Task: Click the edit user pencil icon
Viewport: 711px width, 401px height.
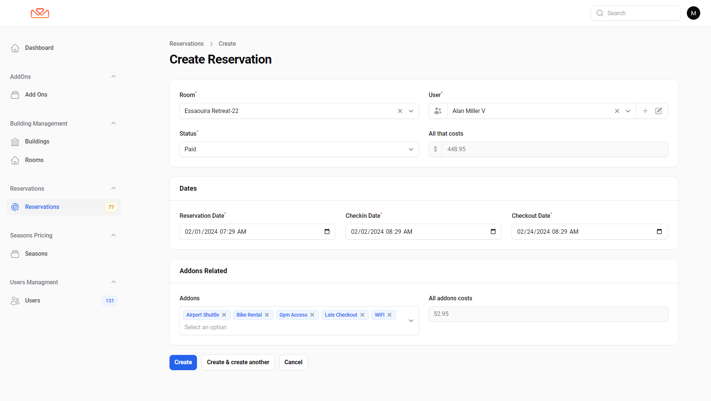Action: (x=659, y=111)
